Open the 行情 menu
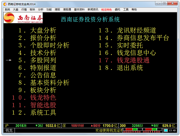This screenshot has height=136, width=180. 24,10
